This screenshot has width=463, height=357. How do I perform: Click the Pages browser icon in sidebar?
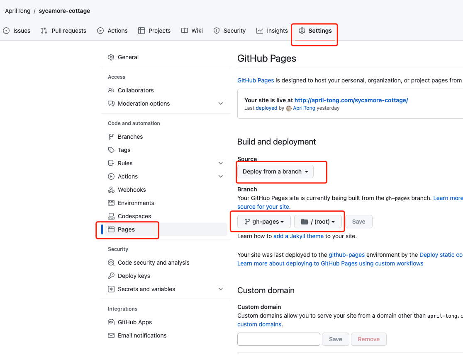coord(111,229)
